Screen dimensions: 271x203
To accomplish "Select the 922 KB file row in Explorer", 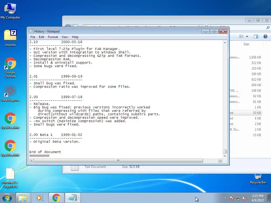I will pos(246,79).
